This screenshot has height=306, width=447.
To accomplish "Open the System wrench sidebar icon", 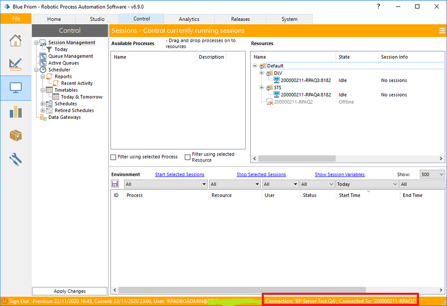I will pyautogui.click(x=16, y=159).
